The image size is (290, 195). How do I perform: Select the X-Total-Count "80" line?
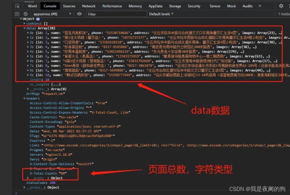[x=48, y=173]
